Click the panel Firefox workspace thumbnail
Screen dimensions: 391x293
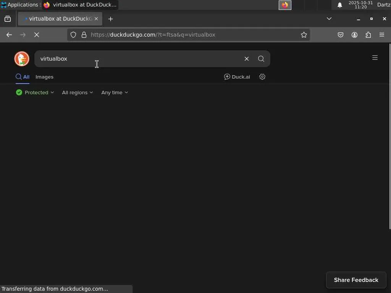(x=285, y=5)
